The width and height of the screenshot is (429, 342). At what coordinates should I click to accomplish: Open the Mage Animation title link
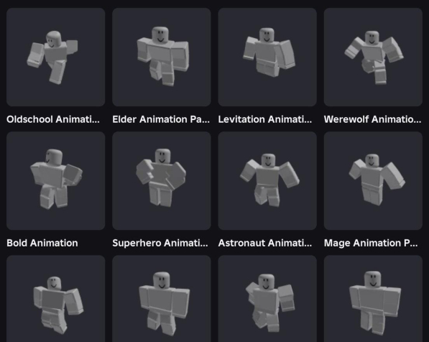(x=371, y=243)
